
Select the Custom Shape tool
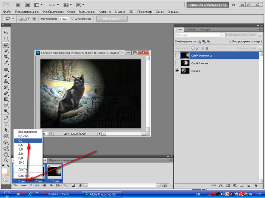pos(6,135)
